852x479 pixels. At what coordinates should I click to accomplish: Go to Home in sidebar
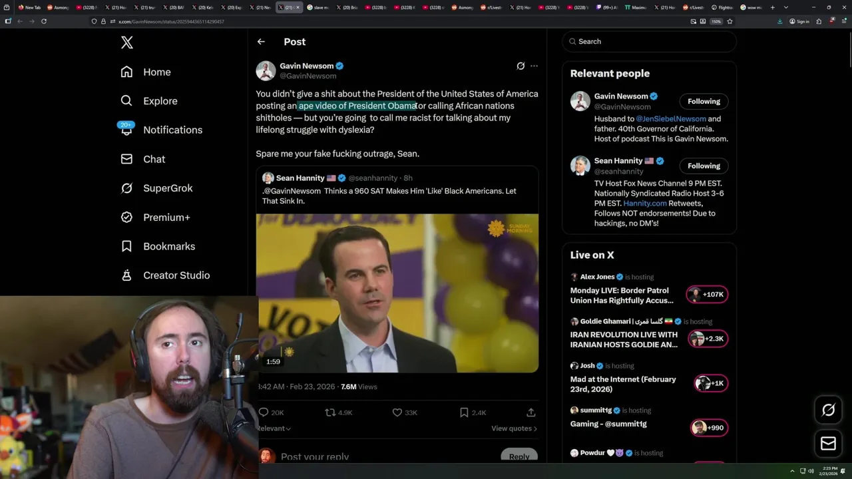click(146, 72)
